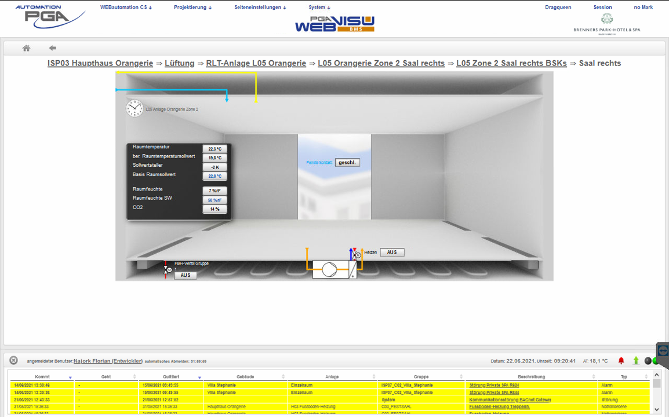The height and width of the screenshot is (417, 669).
Task: Click the no Mark menu item
Action: pos(643,8)
